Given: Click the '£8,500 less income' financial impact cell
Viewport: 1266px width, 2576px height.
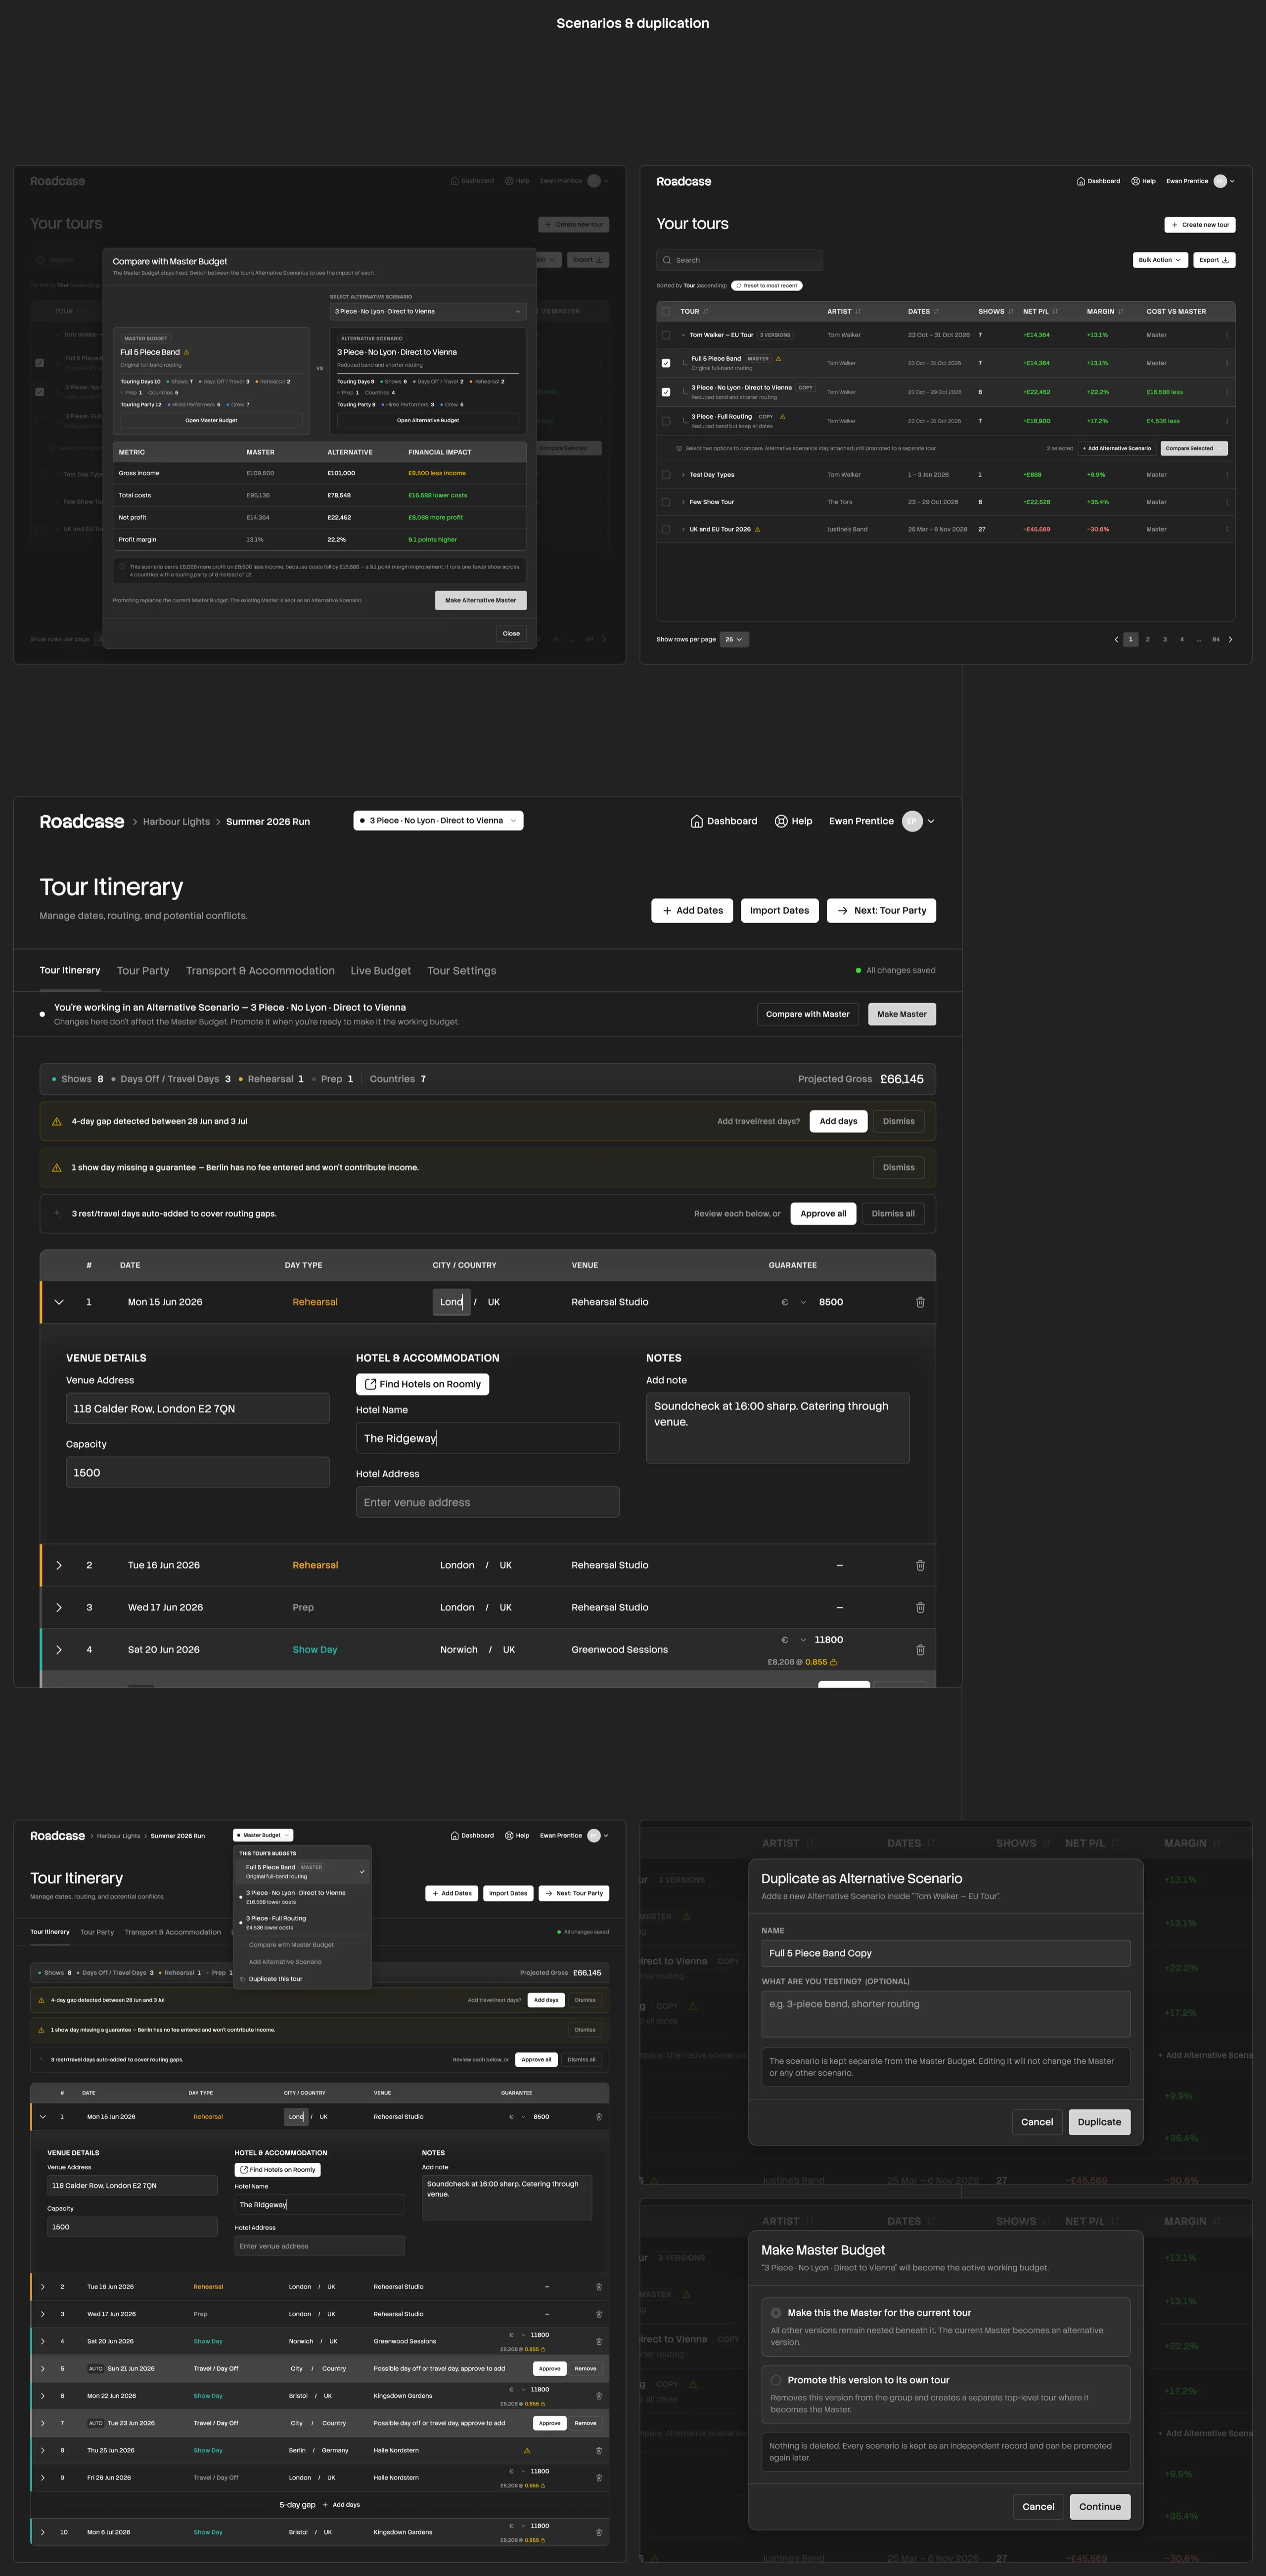Looking at the screenshot, I should point(437,473).
